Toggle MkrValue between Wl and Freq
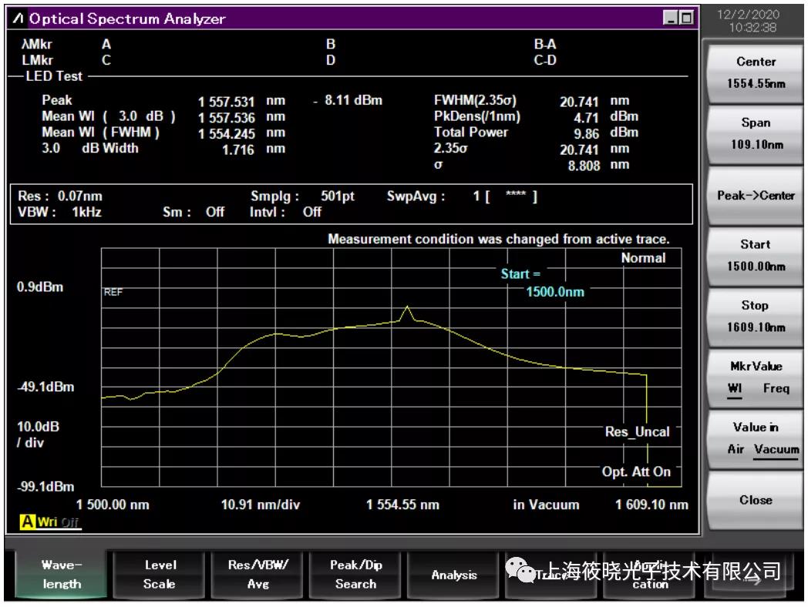This screenshot has width=808, height=607. (x=755, y=378)
